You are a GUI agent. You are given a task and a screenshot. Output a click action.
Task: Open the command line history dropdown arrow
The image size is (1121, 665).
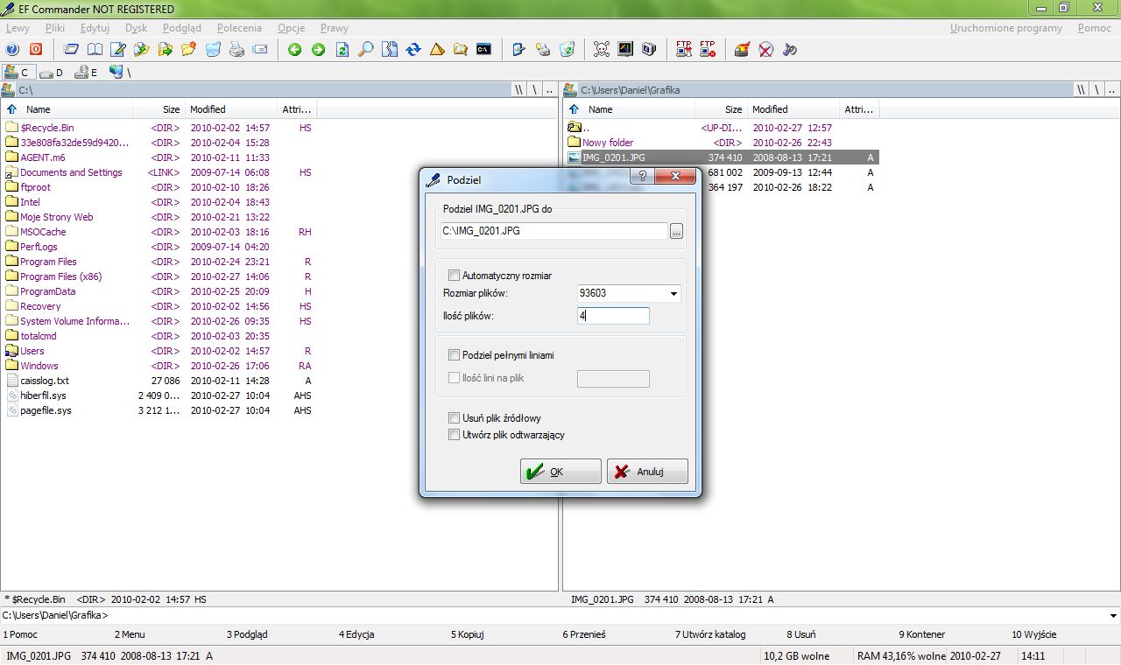tap(1111, 615)
